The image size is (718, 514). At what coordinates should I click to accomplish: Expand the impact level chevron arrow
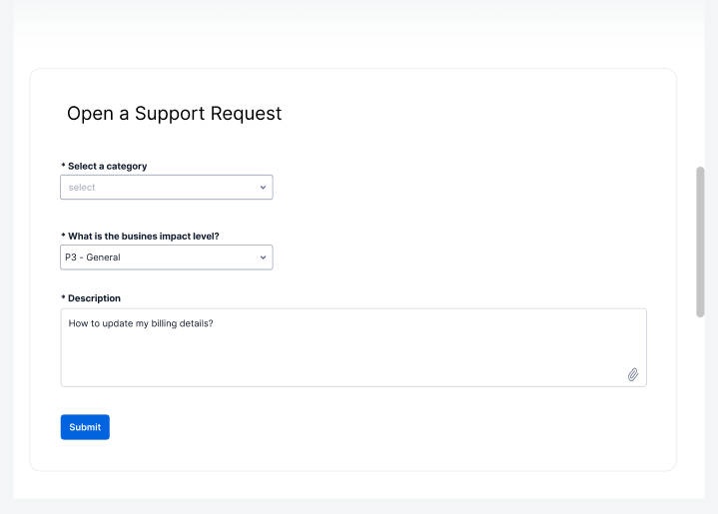pos(263,257)
